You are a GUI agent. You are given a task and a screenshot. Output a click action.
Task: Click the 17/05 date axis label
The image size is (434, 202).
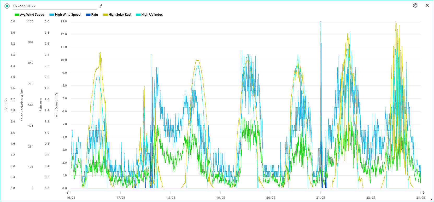[121, 198]
